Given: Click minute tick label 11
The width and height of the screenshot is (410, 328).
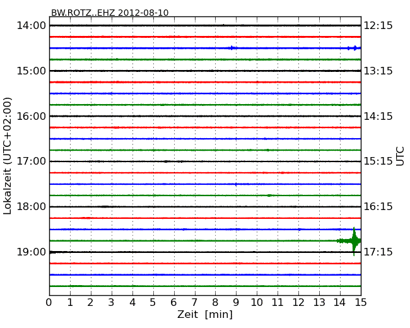Looking at the screenshot, I should (278, 303).
